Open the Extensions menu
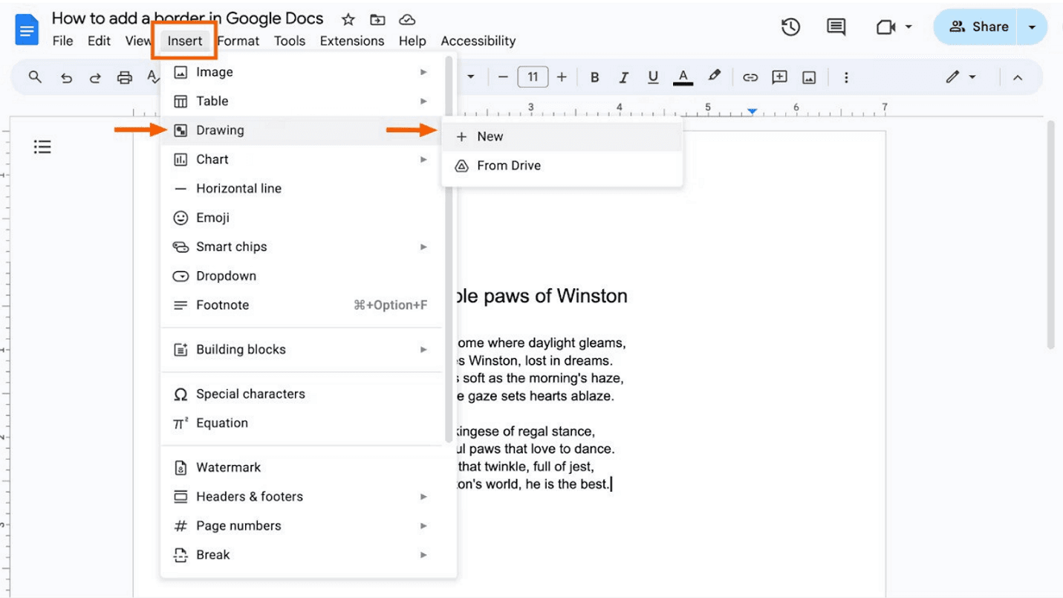Image resolution: width=1063 pixels, height=598 pixels. coord(352,41)
